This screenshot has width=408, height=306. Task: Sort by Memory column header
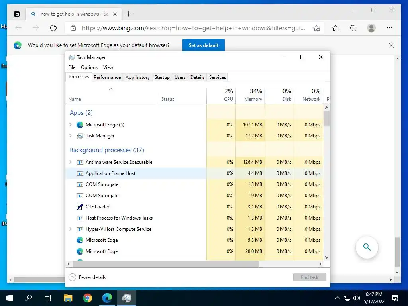coord(250,96)
